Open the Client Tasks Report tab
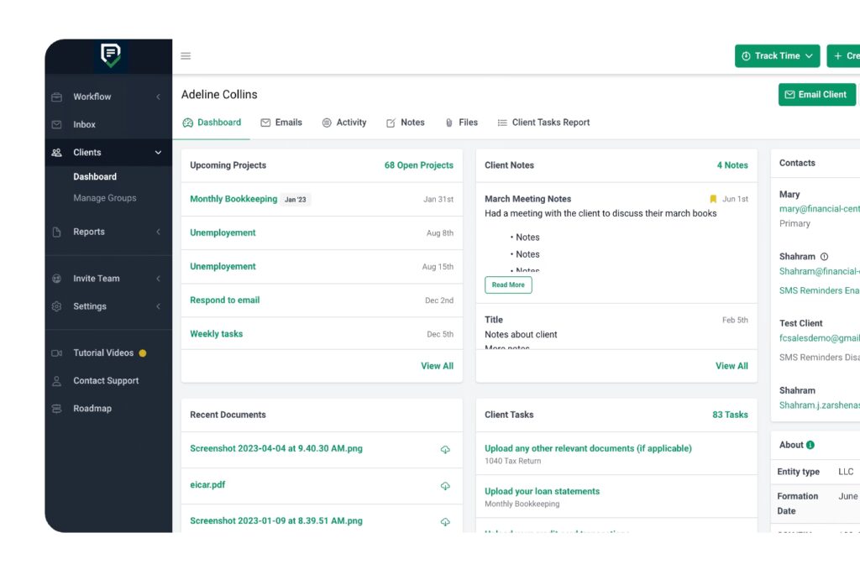Viewport: 860px width, 585px height. coord(543,123)
